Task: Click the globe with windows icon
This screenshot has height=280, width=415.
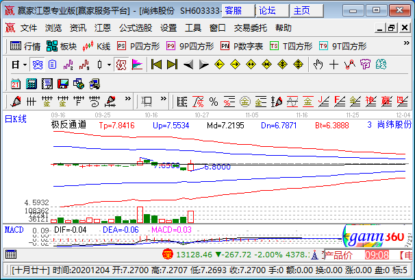Action: tap(79, 84)
